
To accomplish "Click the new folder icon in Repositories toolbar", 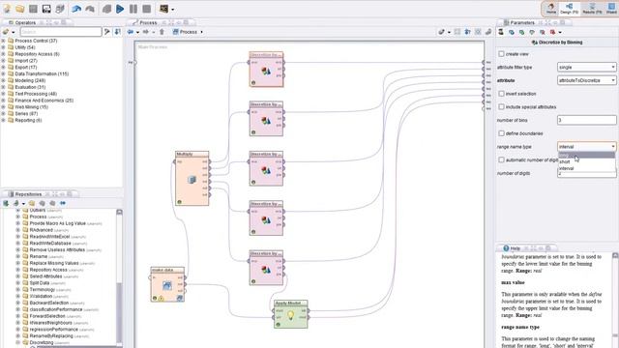I will (x=32, y=203).
